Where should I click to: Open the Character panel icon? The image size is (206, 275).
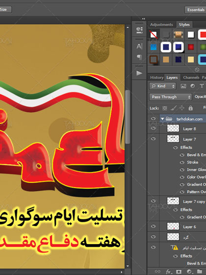pyautogui.click(x=139, y=46)
